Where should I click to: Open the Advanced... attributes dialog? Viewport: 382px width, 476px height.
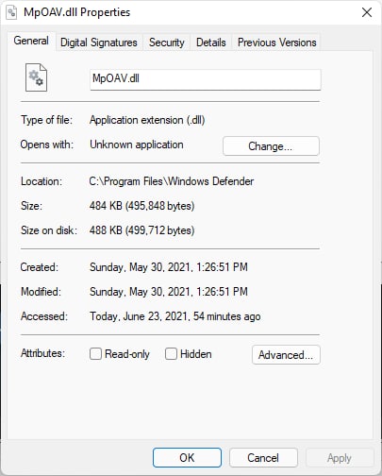[286, 355]
